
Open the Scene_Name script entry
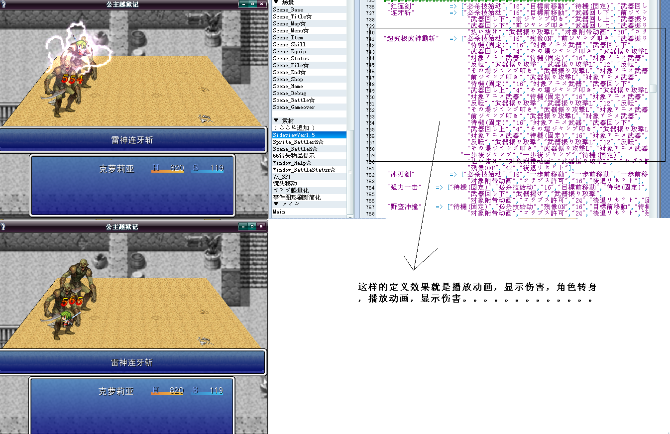click(x=309, y=86)
